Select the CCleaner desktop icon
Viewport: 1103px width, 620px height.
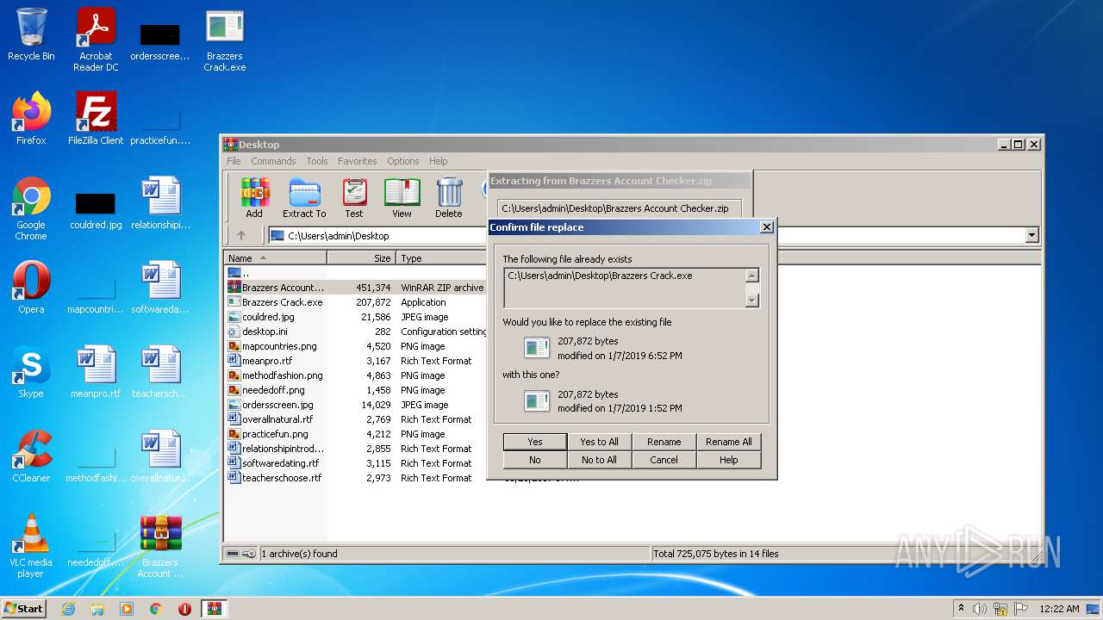point(31,456)
